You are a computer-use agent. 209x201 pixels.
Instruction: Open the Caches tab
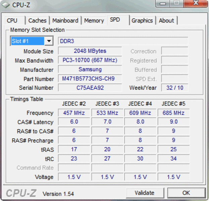coord(38,20)
